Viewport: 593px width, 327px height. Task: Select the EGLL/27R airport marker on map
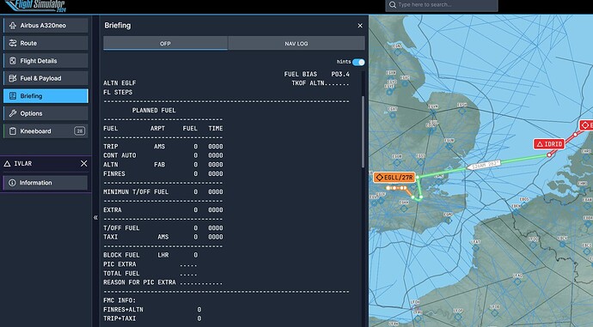point(394,177)
